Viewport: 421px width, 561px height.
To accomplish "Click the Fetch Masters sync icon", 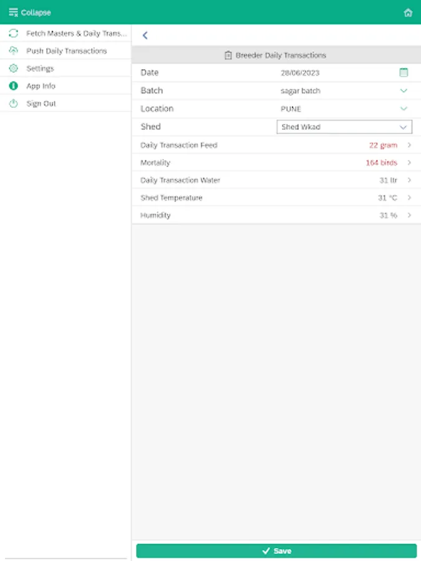I will coord(13,34).
